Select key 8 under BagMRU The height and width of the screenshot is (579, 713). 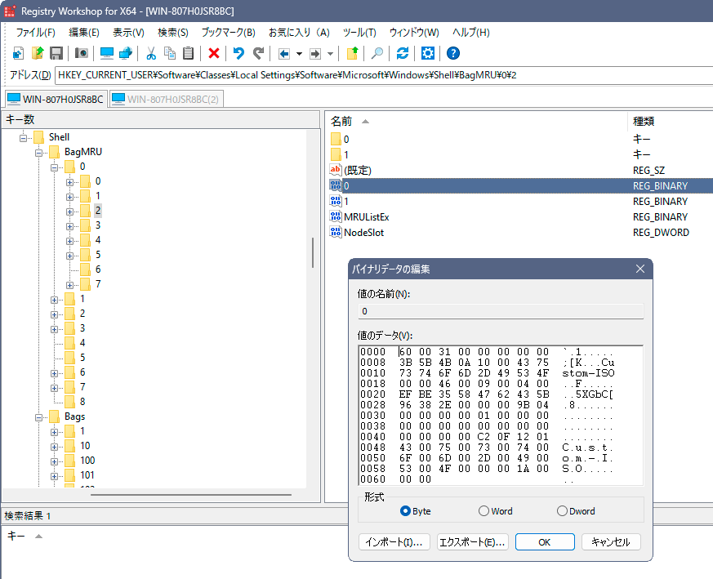82,402
